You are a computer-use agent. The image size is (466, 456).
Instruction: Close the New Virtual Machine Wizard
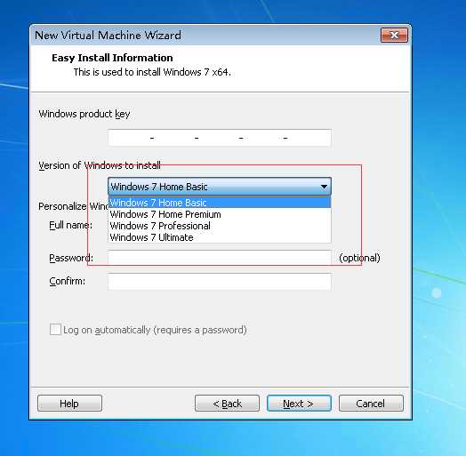pos(394,36)
